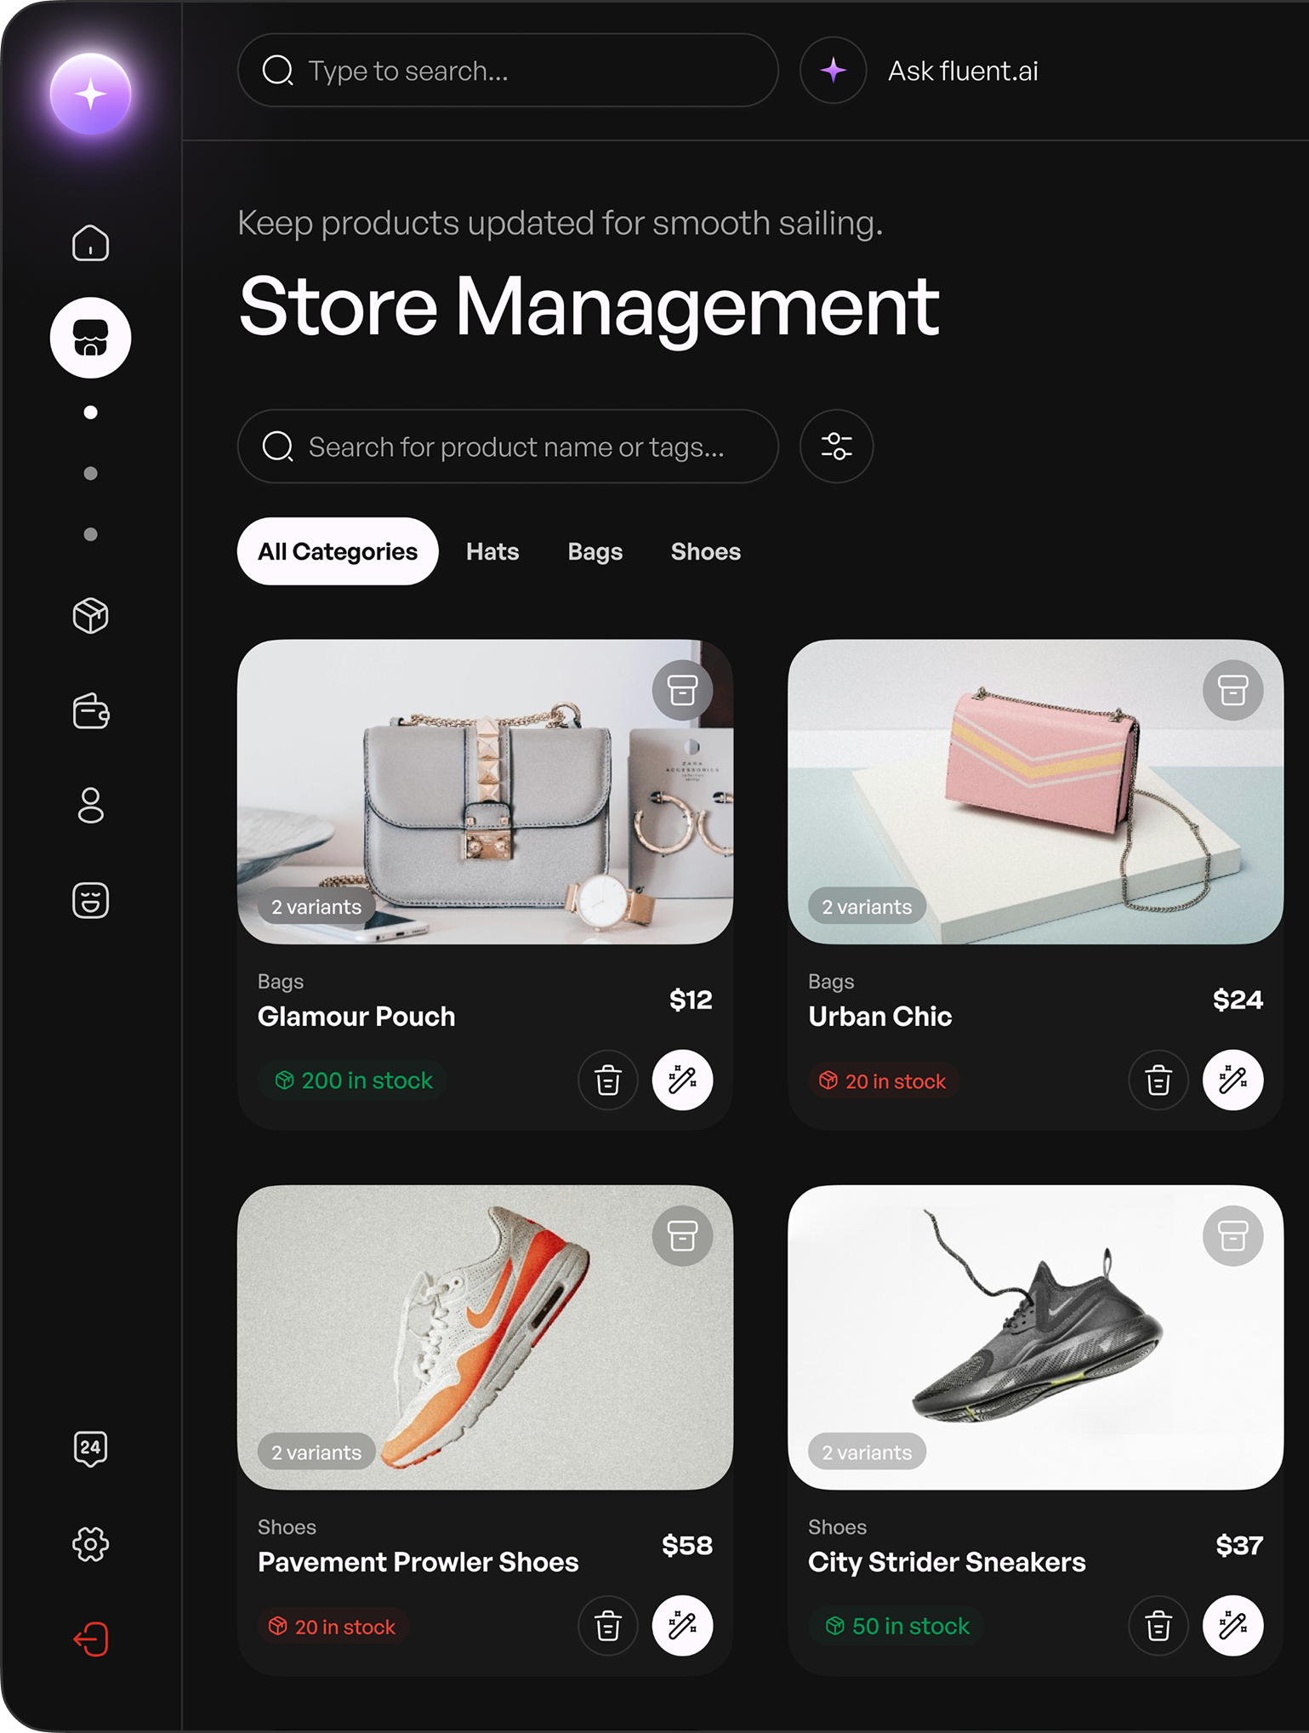
Task: Edit the Urban Chic product
Action: coord(1232,1080)
